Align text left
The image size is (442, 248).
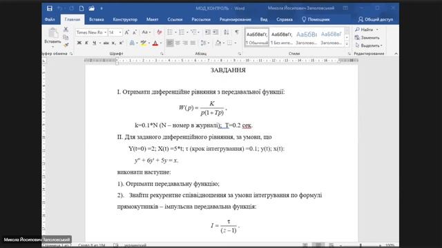point(170,43)
